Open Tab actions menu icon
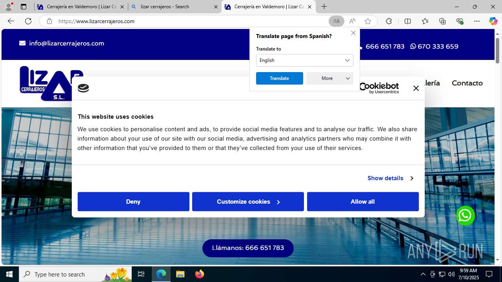This screenshot has width=502, height=282. click(x=24, y=7)
